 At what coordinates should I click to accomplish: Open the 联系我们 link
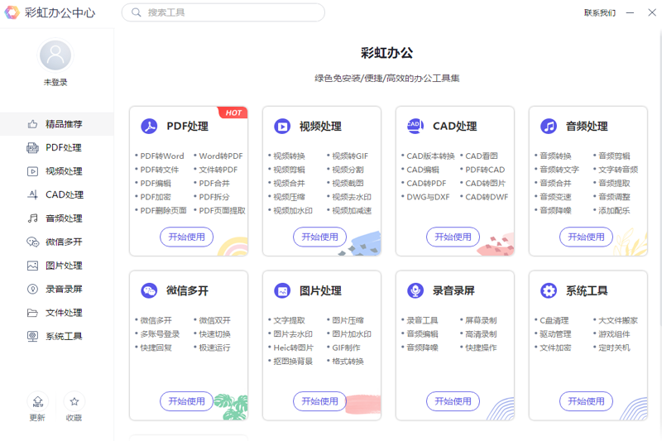[x=599, y=12]
